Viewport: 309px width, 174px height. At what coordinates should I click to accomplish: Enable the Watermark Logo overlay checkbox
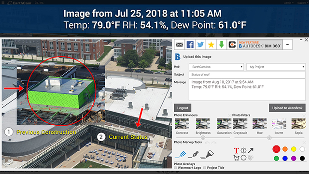pos(175,168)
